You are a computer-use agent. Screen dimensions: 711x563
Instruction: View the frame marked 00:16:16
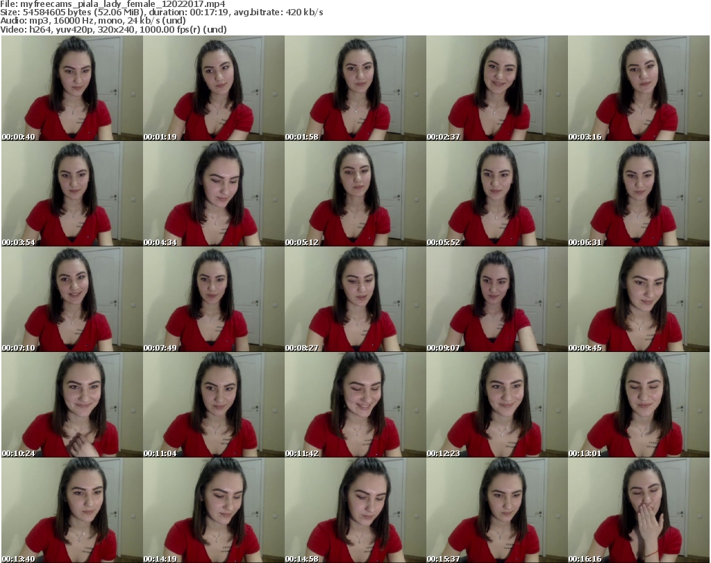pyautogui.click(x=639, y=510)
